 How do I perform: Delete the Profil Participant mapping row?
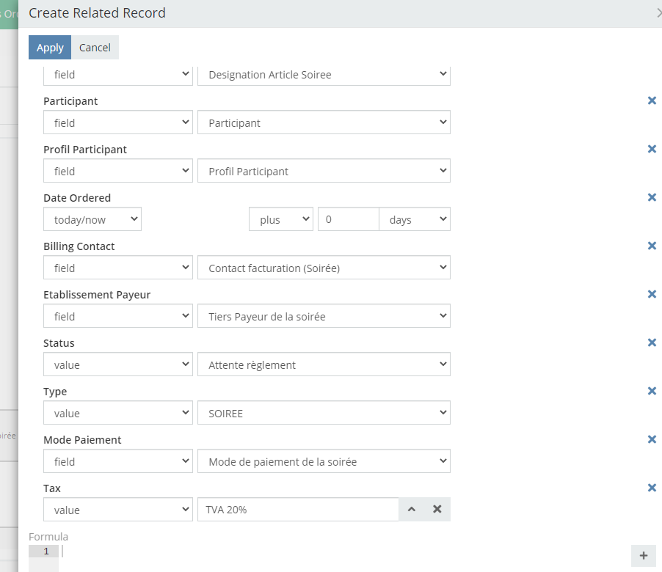point(651,149)
